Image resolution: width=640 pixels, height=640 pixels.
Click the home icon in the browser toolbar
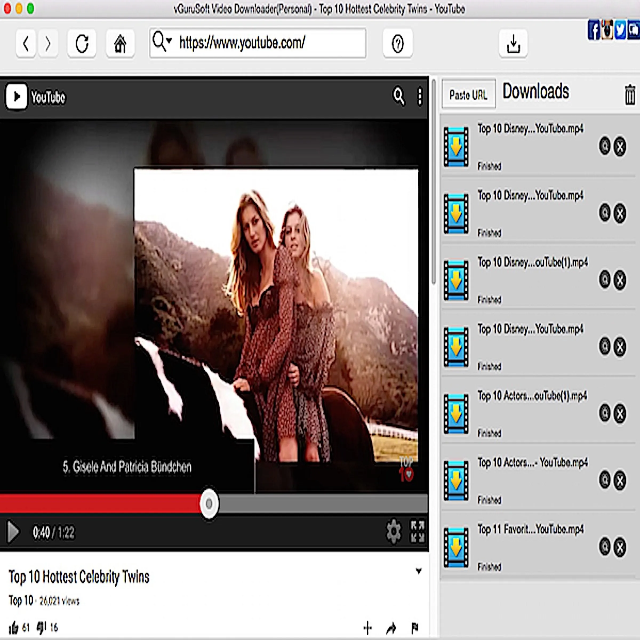pyautogui.click(x=120, y=43)
